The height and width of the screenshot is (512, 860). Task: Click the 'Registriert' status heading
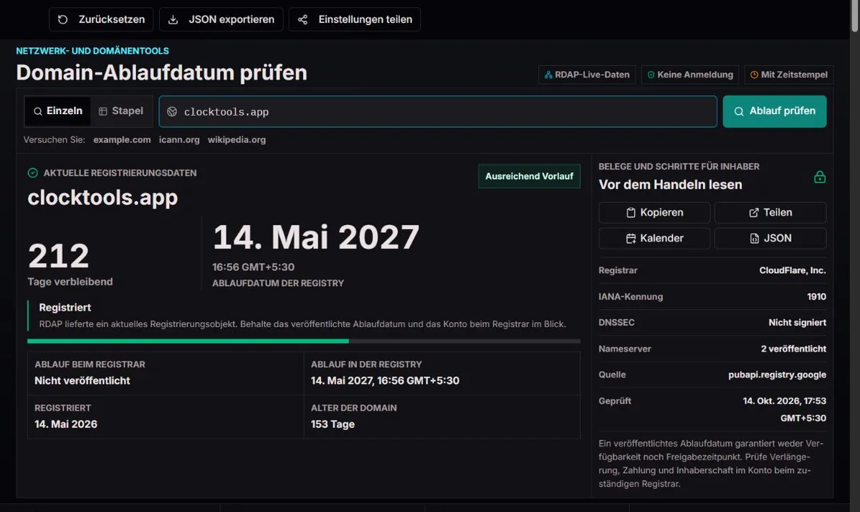coord(65,307)
